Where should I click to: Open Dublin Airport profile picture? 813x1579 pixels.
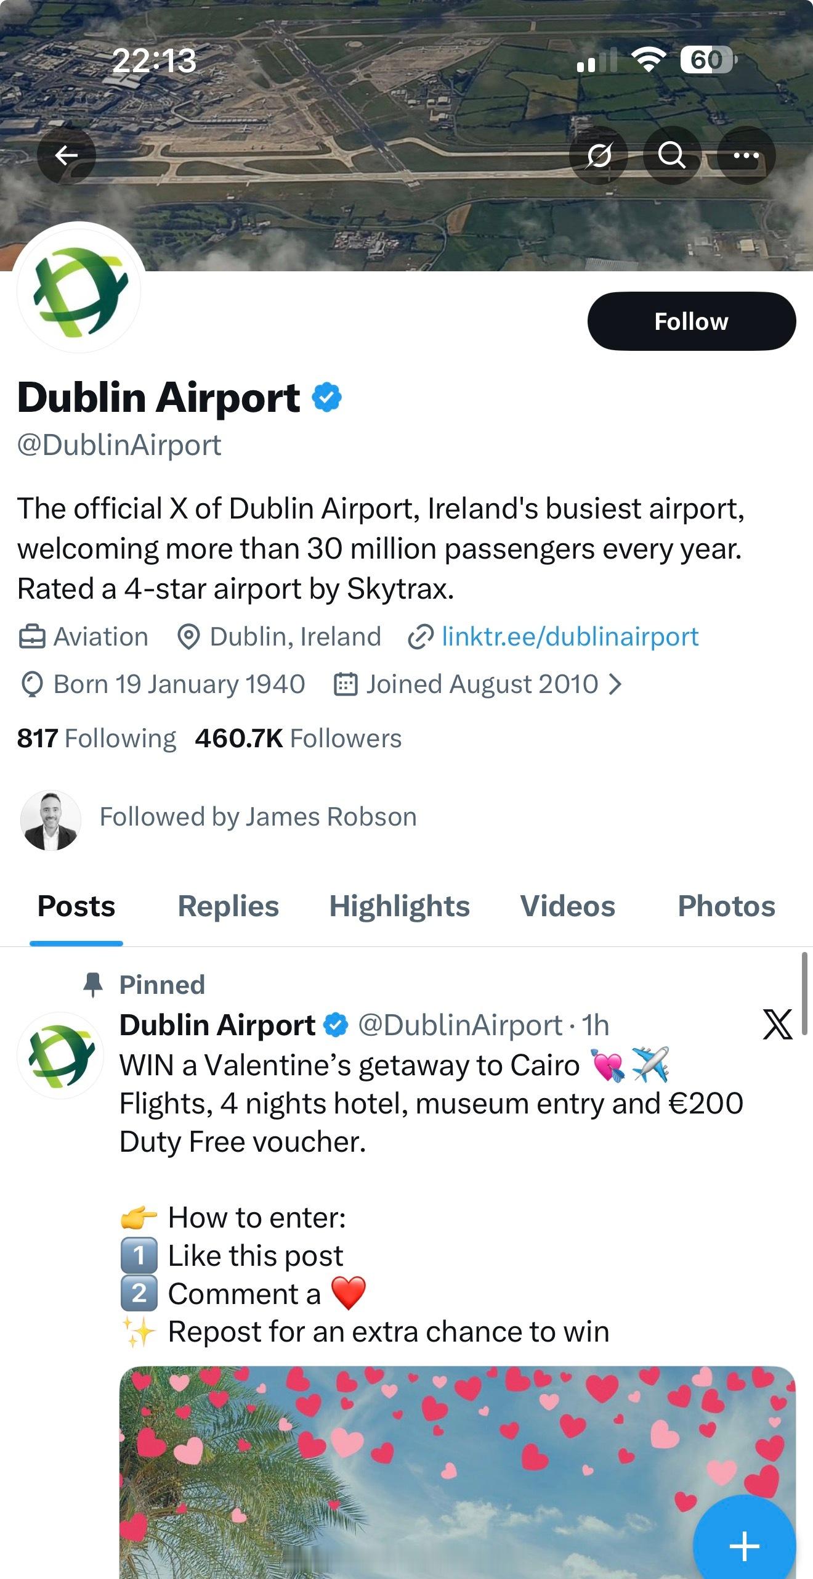[79, 290]
